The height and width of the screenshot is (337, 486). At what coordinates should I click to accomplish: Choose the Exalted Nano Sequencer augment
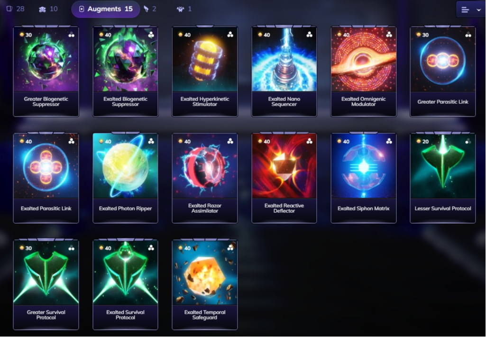point(284,71)
